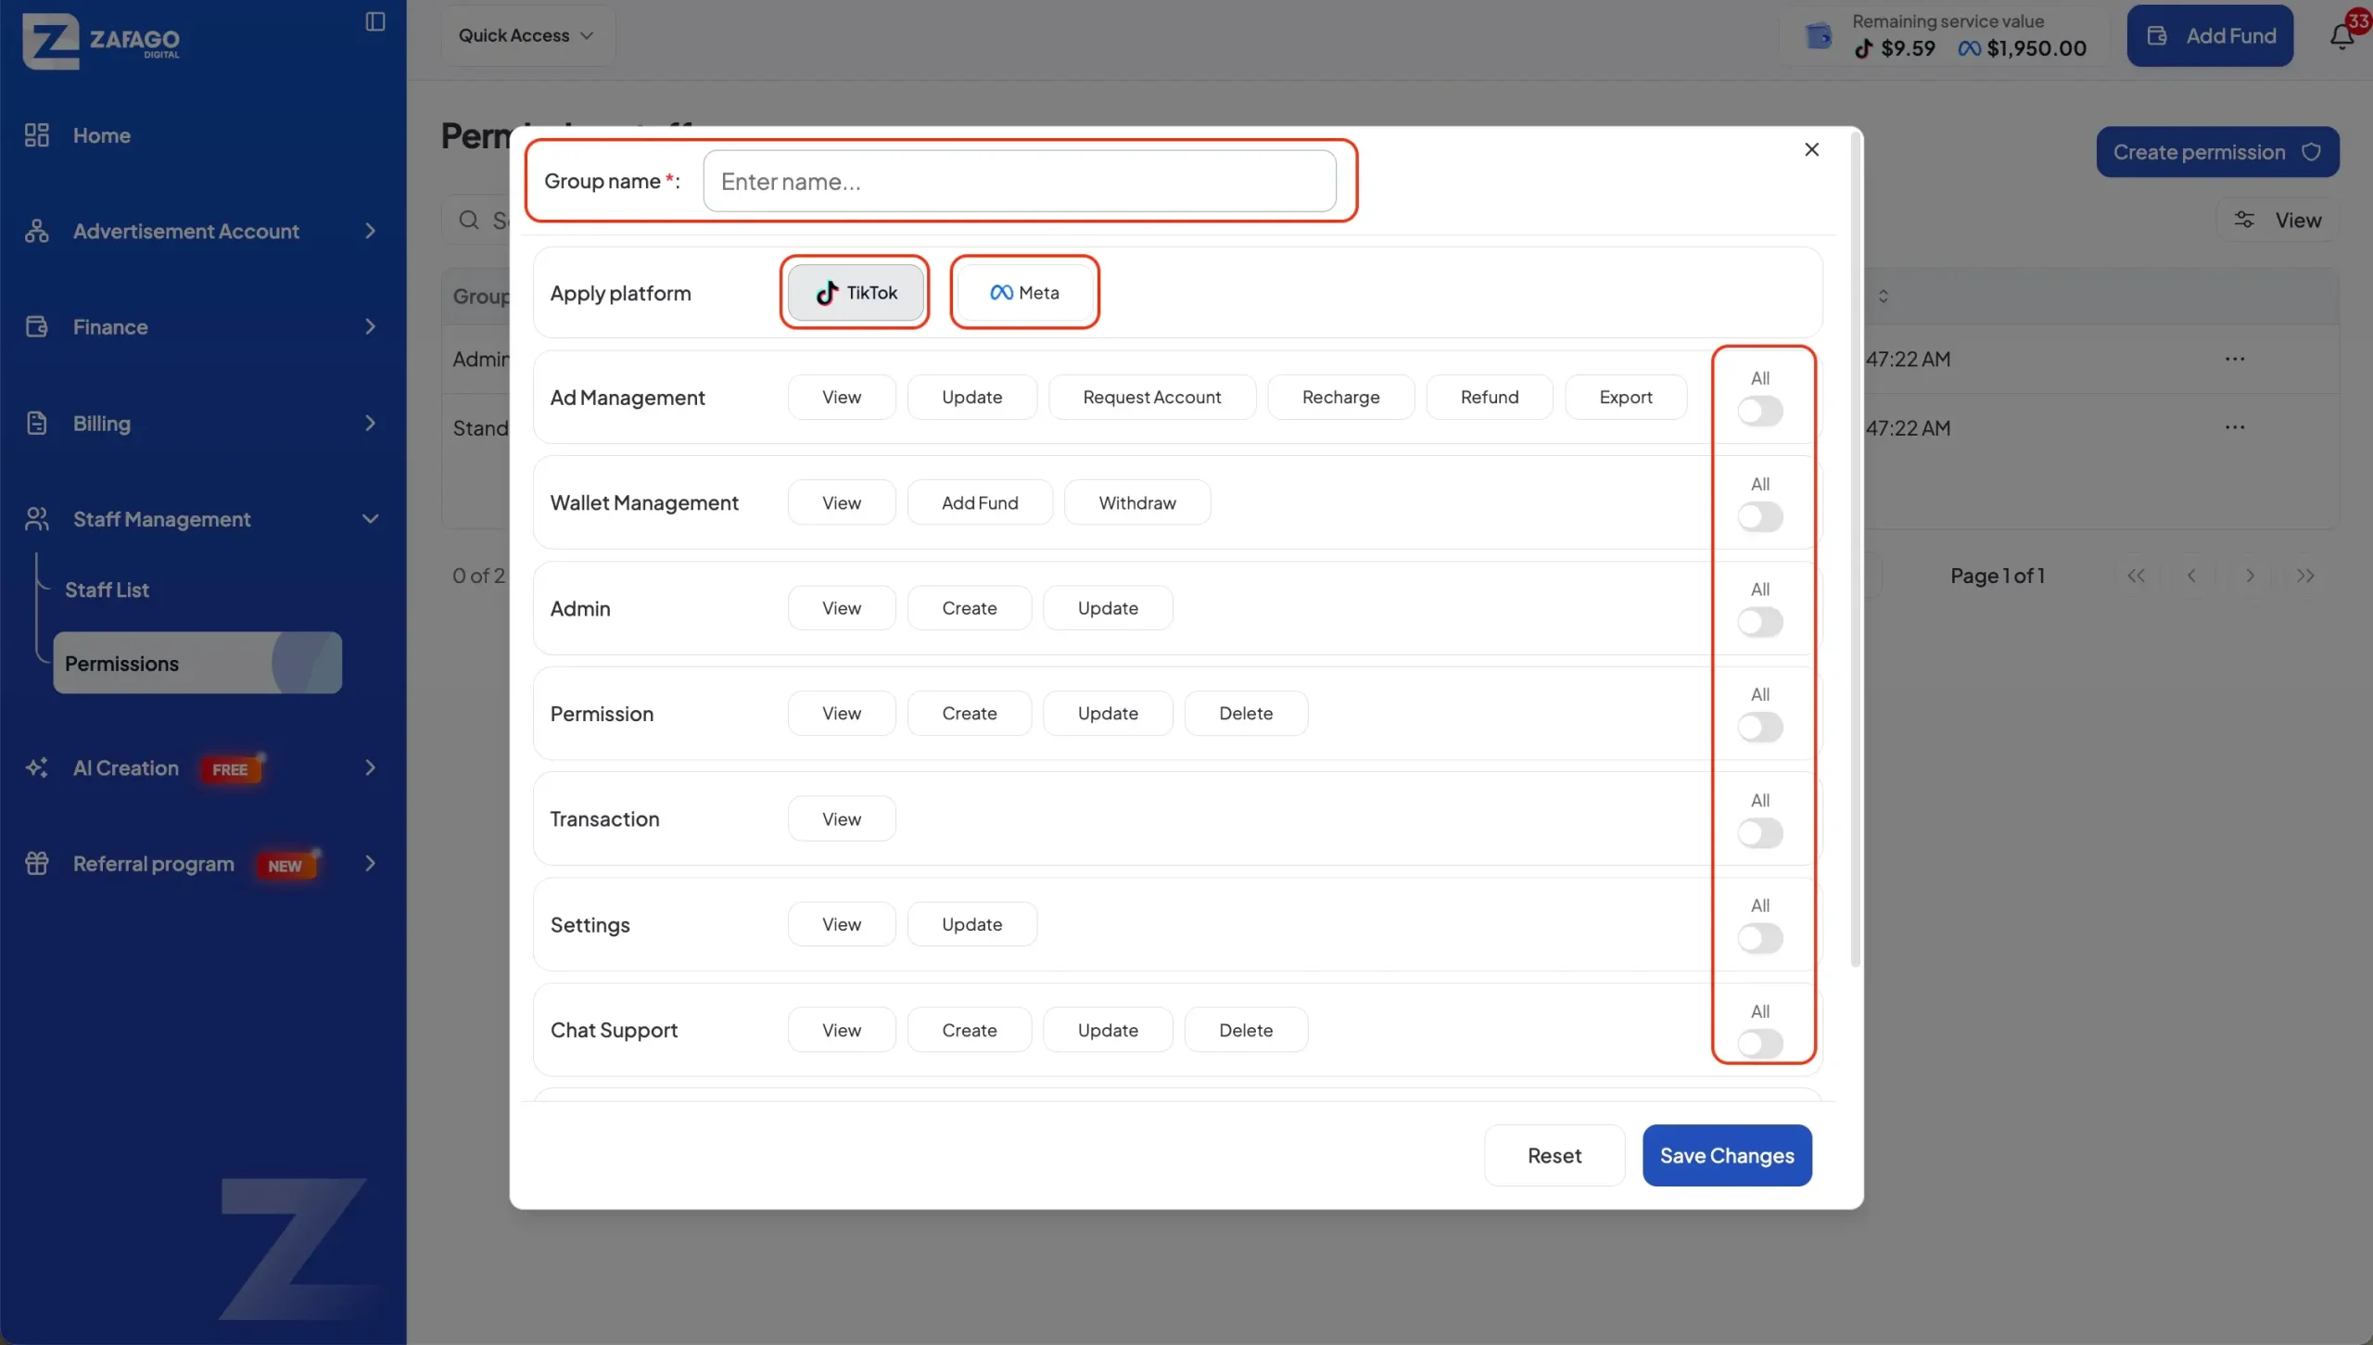Expand the Referral program chevron
Viewport: 2373px width, 1345px height.
370,863
